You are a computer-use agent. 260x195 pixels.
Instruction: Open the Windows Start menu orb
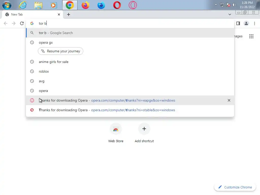coord(7,5)
